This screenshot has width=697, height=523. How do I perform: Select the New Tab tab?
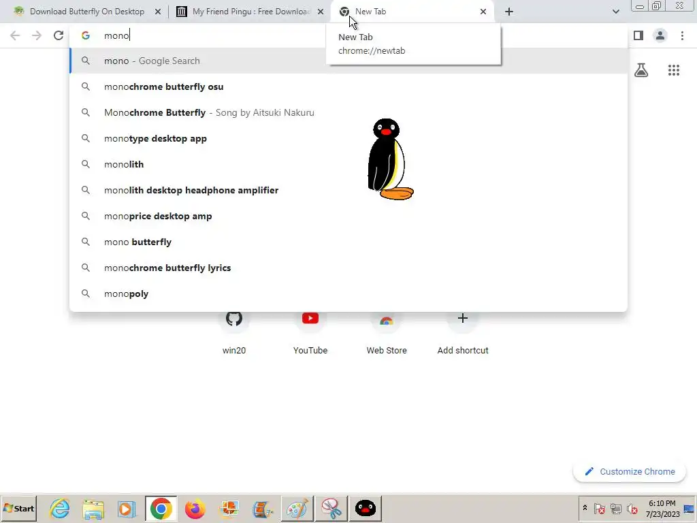(412, 12)
